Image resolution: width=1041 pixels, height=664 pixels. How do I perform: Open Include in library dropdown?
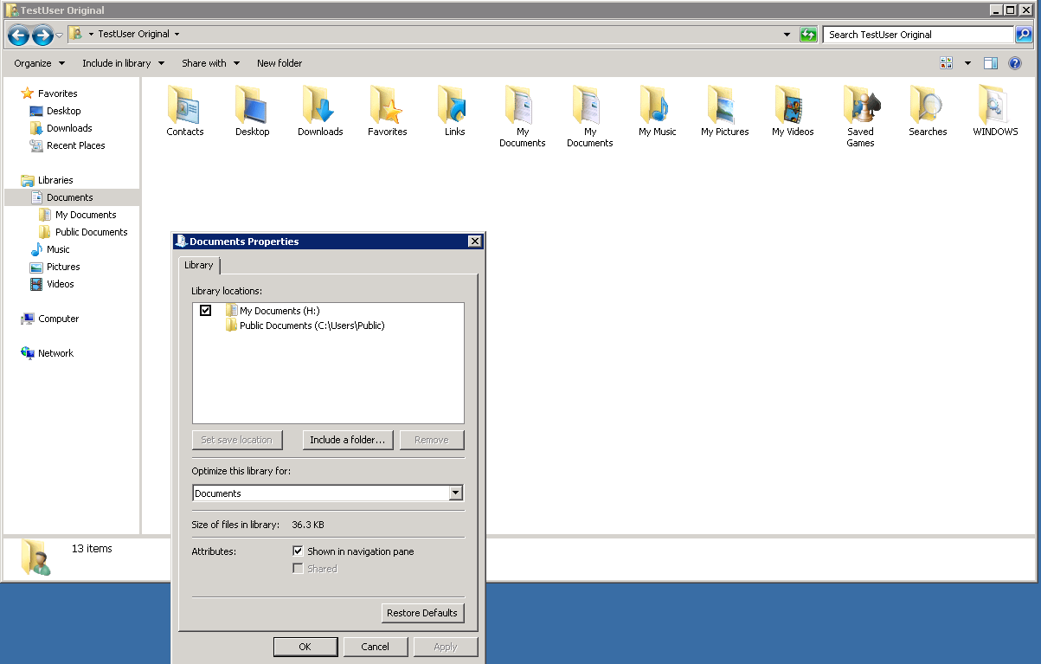click(123, 63)
